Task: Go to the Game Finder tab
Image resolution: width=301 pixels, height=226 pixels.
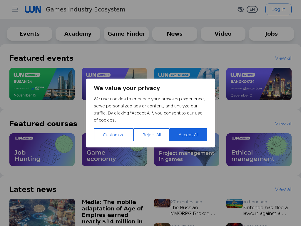Action: (x=126, y=34)
